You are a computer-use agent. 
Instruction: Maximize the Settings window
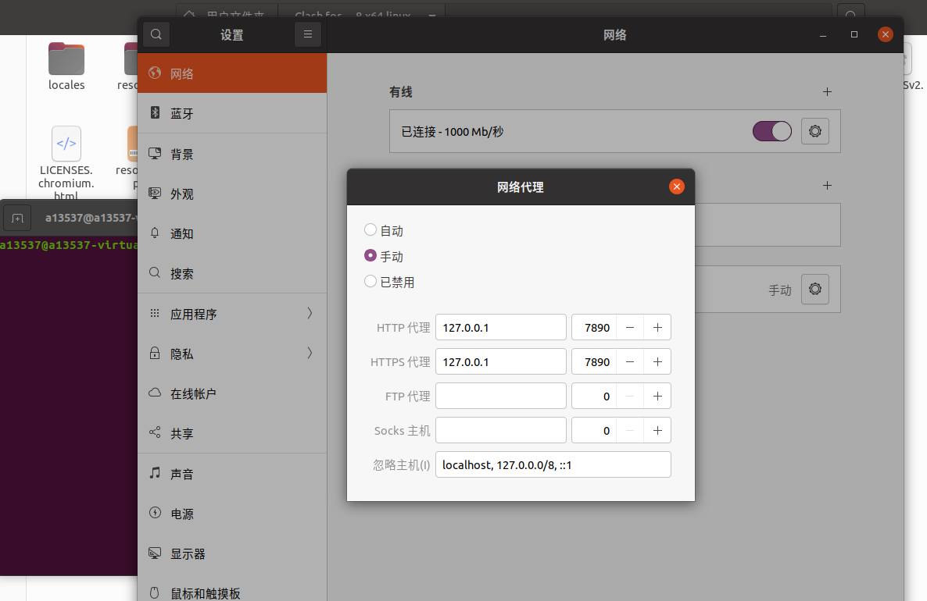tap(854, 34)
